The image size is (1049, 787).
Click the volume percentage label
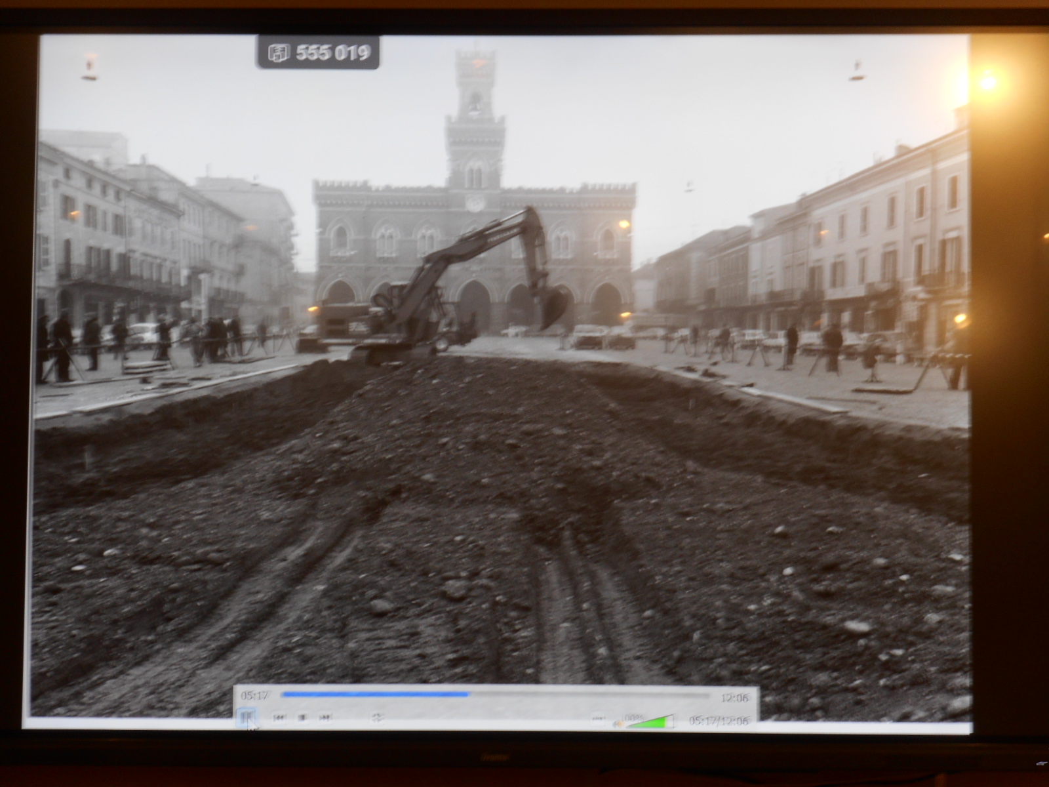[x=633, y=717]
